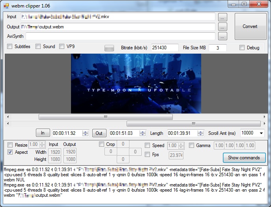
Task: Click the small unlabeled button beside Bitrate
Action: [109, 48]
